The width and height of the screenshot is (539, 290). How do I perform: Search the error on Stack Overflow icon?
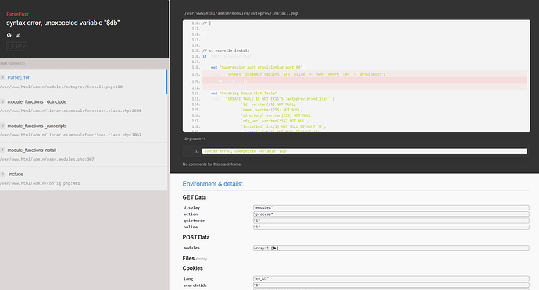(x=18, y=35)
